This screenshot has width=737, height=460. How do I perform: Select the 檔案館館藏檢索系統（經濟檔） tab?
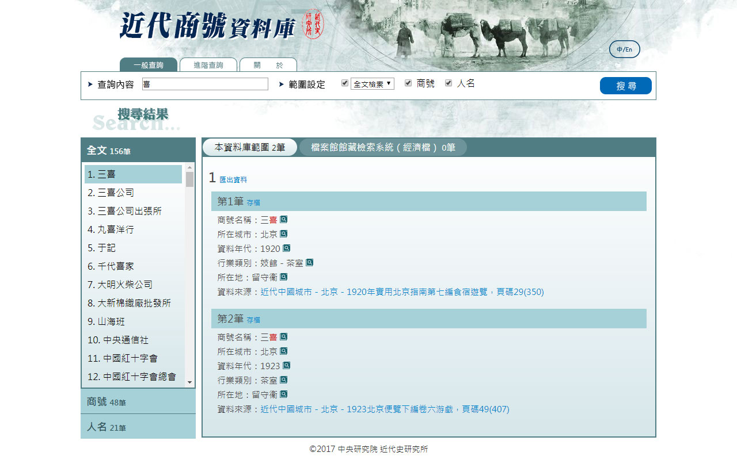click(383, 147)
